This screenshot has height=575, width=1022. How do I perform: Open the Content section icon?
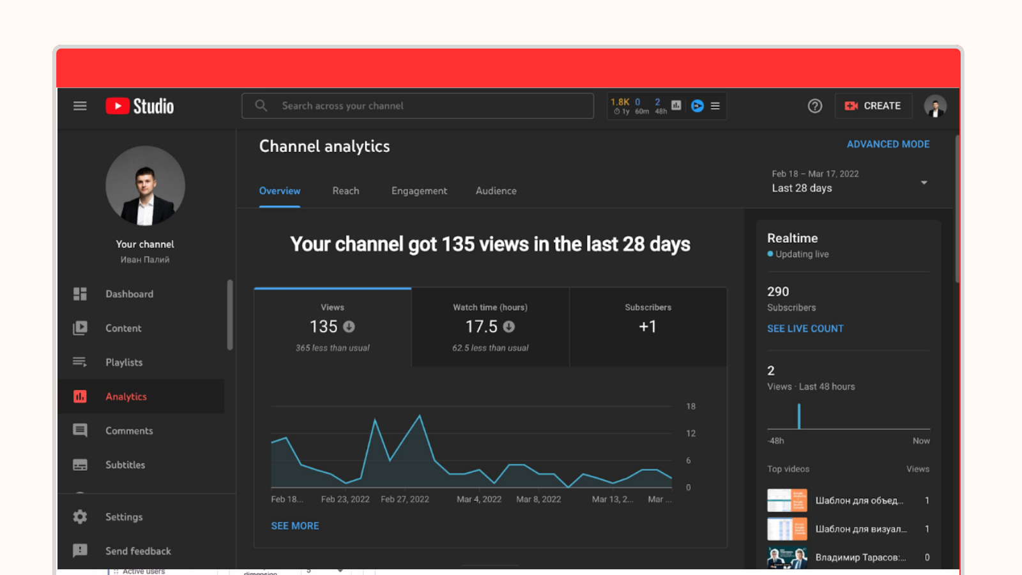[x=80, y=328]
